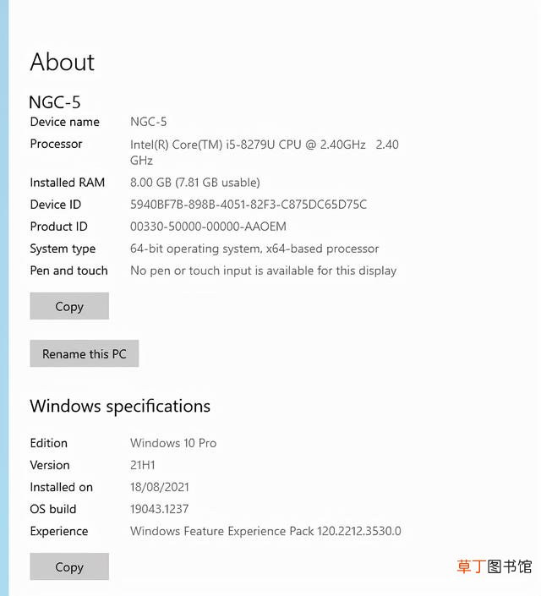The height and width of the screenshot is (596, 541).
Task: Select the Device ID value 5940BF7B-898B-4051
Action: tap(249, 205)
